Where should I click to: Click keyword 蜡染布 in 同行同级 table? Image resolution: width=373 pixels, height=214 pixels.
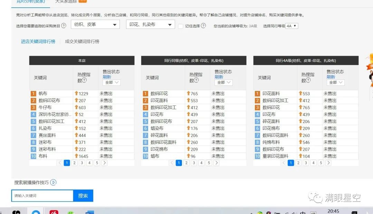point(157,128)
